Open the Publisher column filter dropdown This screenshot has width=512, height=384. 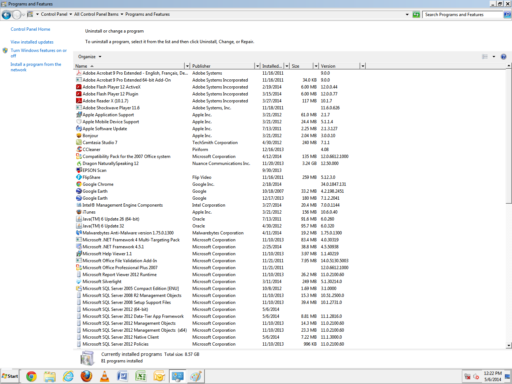tap(257, 66)
